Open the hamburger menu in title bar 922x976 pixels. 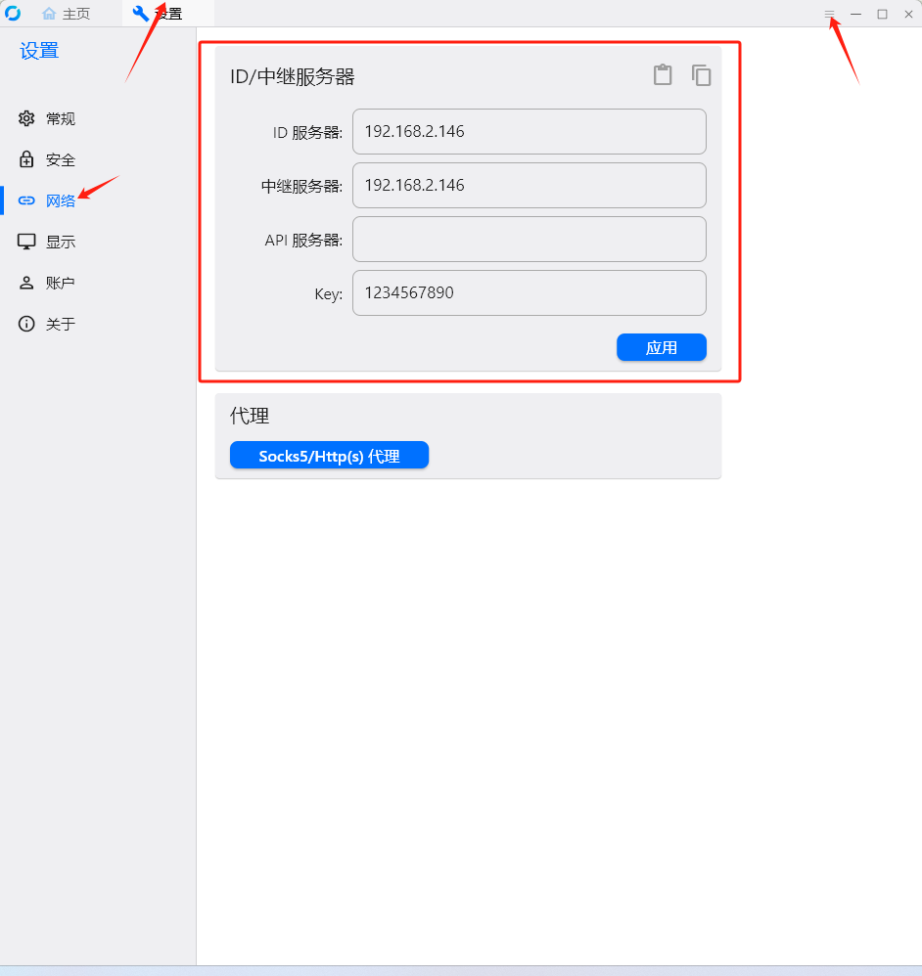pyautogui.click(x=829, y=14)
